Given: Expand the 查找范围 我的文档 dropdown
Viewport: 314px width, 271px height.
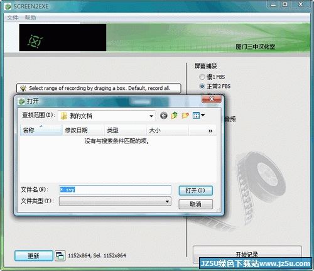Looking at the screenshot, I should 151,116.
